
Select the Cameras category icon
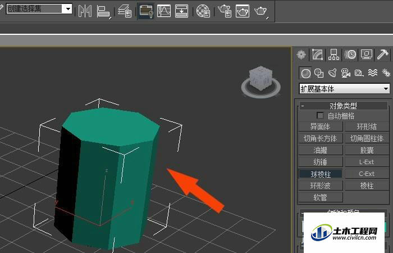tap(346, 73)
